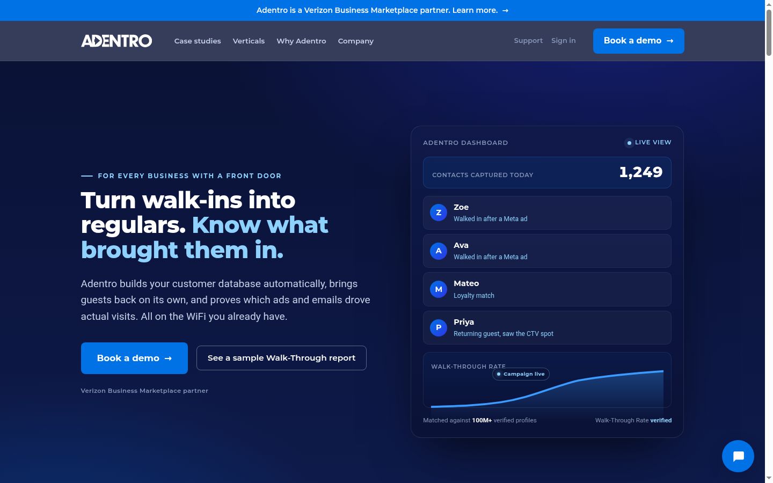Click the hero Book a demo button

pyautogui.click(x=134, y=358)
